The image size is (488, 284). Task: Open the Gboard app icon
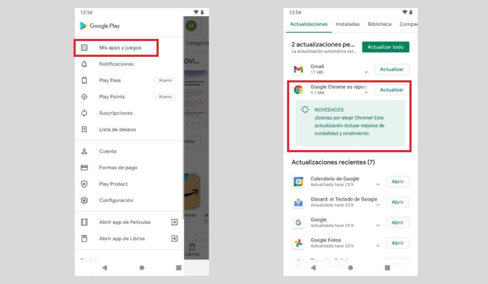point(298,202)
